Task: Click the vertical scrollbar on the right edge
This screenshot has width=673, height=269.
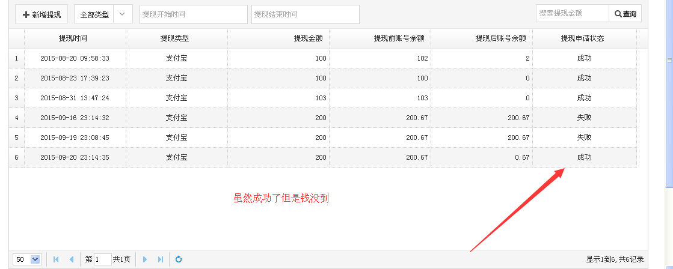Action: pyautogui.click(x=669, y=120)
